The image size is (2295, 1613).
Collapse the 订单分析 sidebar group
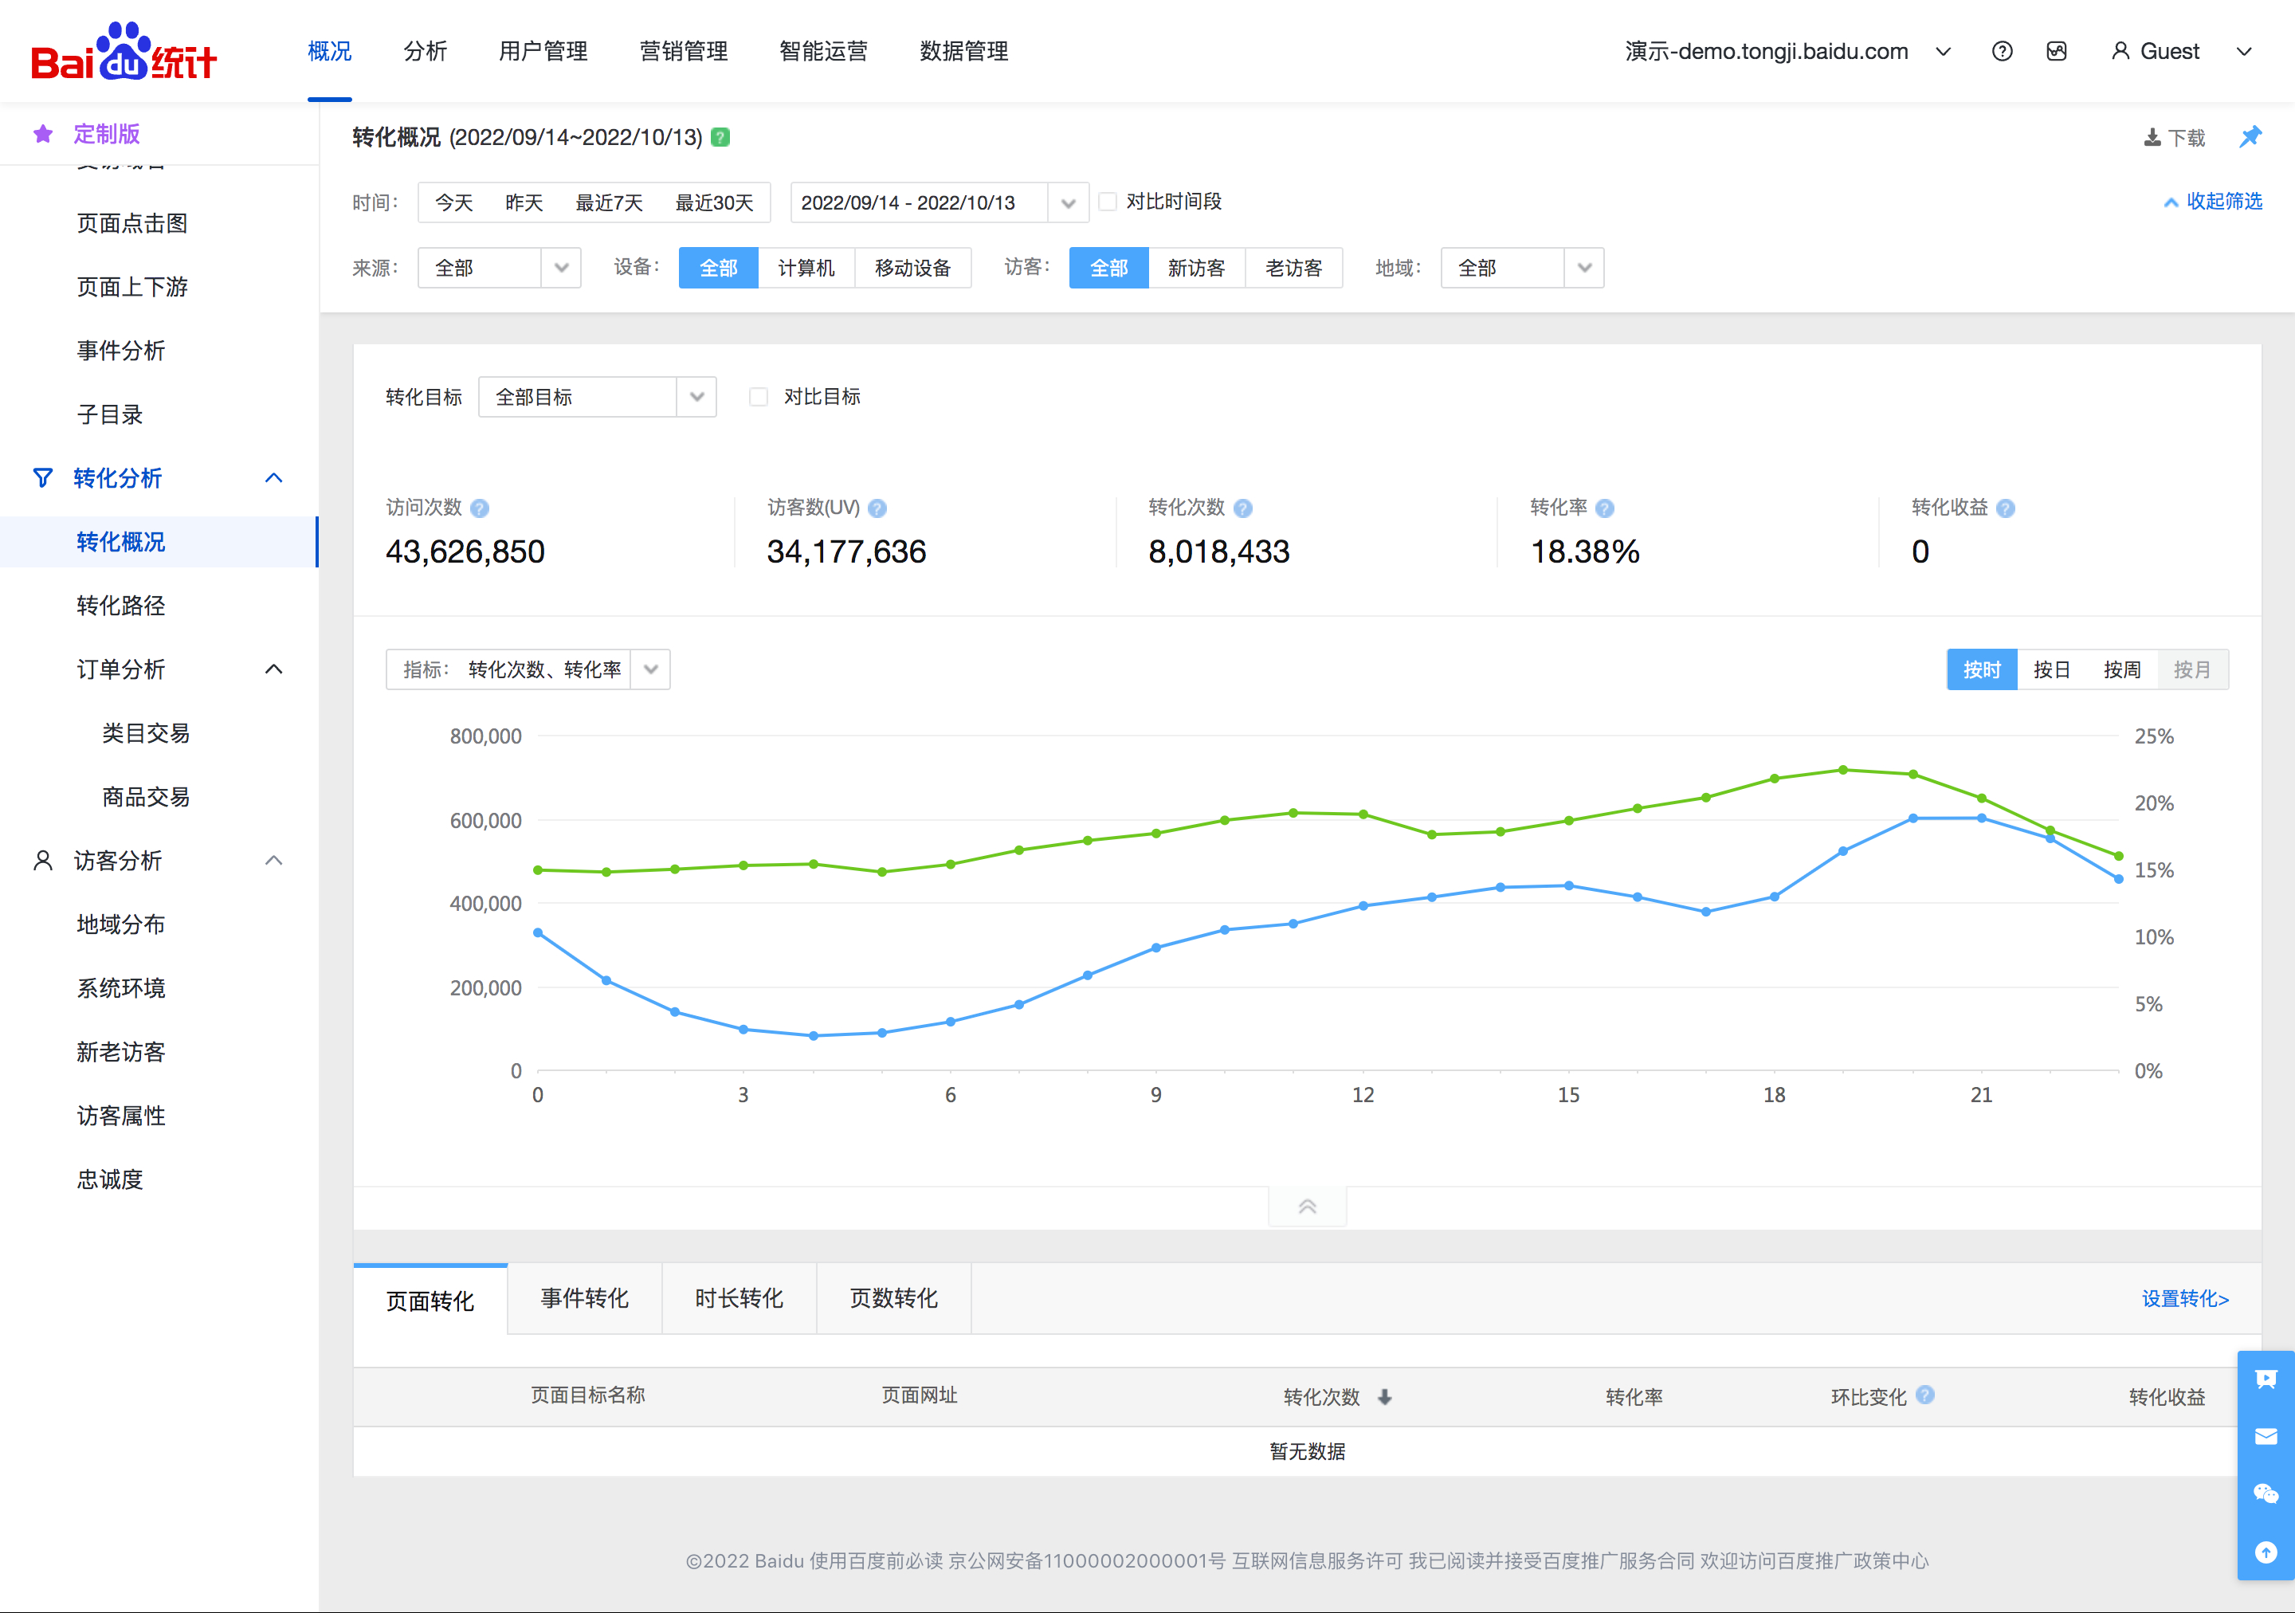pos(274,669)
